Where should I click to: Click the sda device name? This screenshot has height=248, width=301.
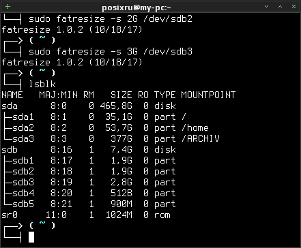10,106
